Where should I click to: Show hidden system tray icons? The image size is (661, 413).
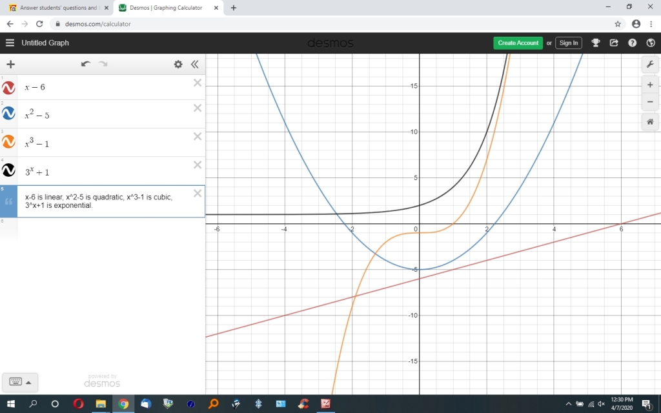point(568,404)
